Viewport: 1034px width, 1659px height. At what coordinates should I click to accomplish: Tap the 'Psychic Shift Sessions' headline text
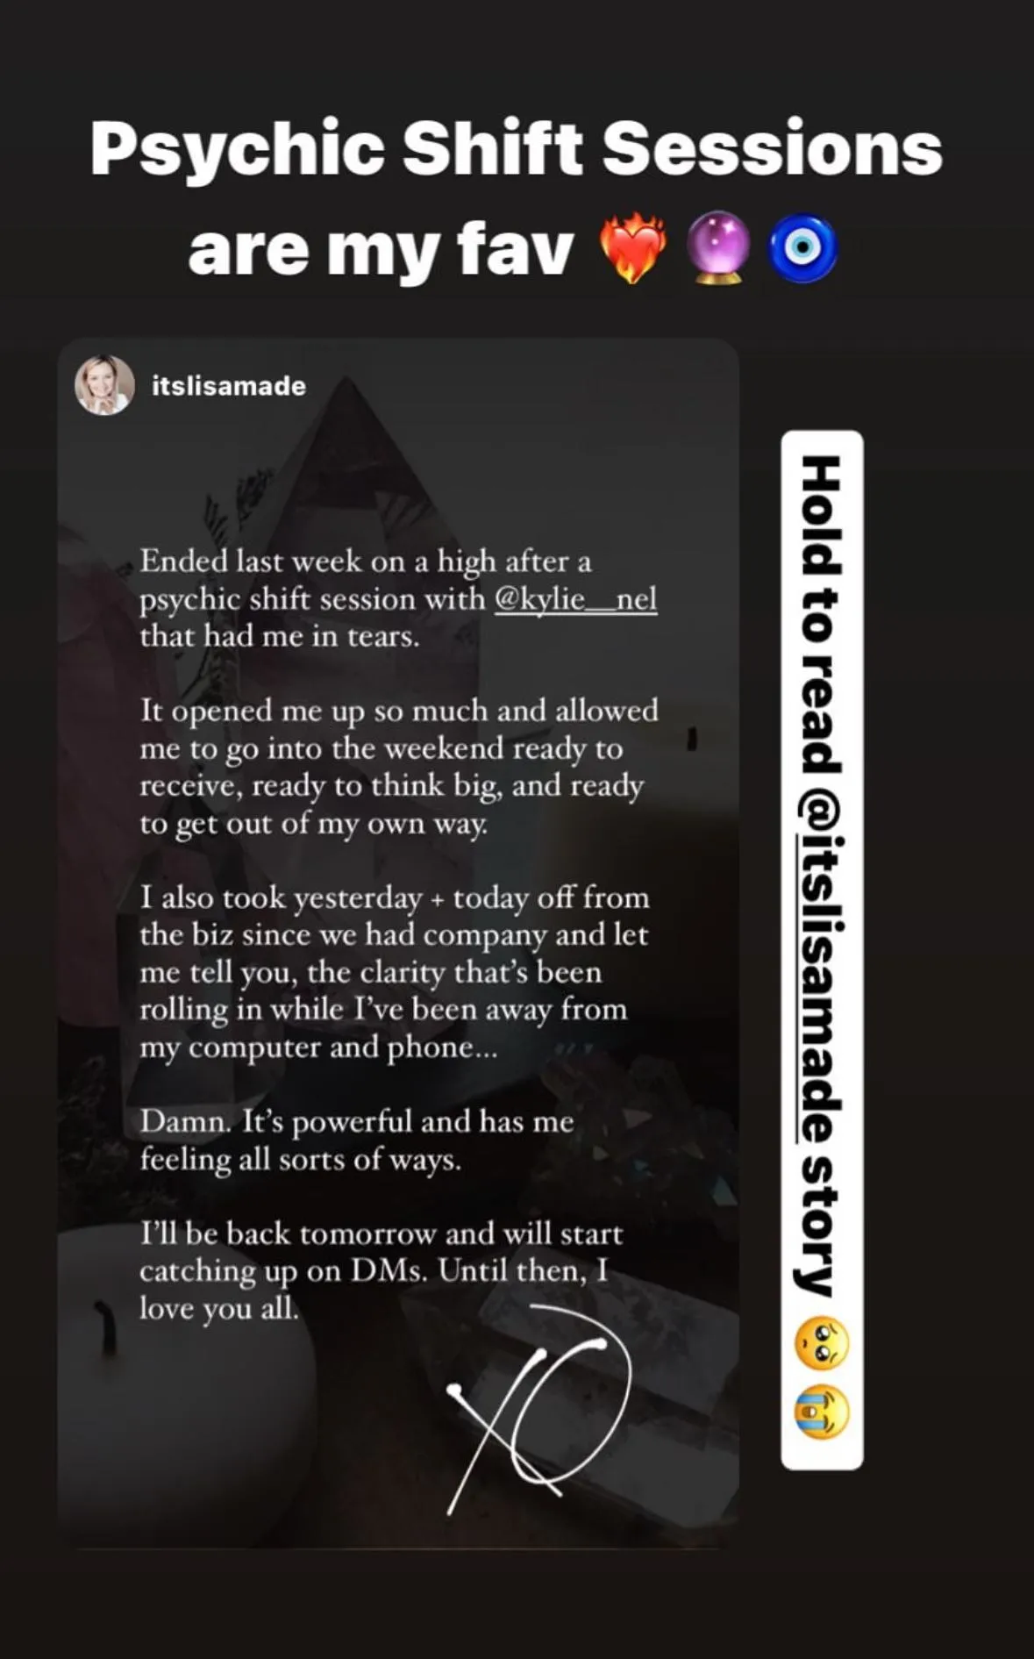pos(517,148)
